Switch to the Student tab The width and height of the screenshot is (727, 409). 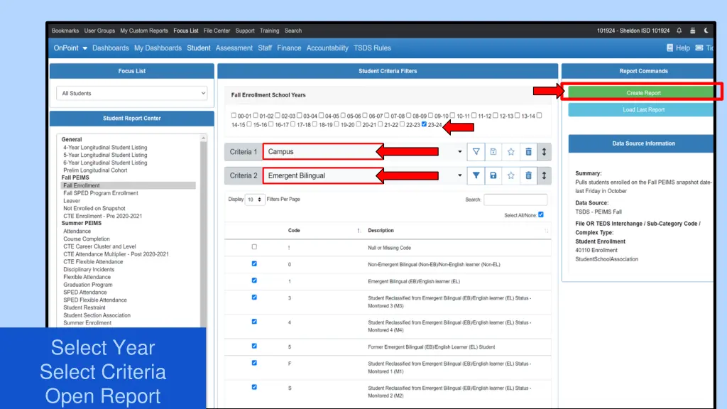[x=199, y=48]
